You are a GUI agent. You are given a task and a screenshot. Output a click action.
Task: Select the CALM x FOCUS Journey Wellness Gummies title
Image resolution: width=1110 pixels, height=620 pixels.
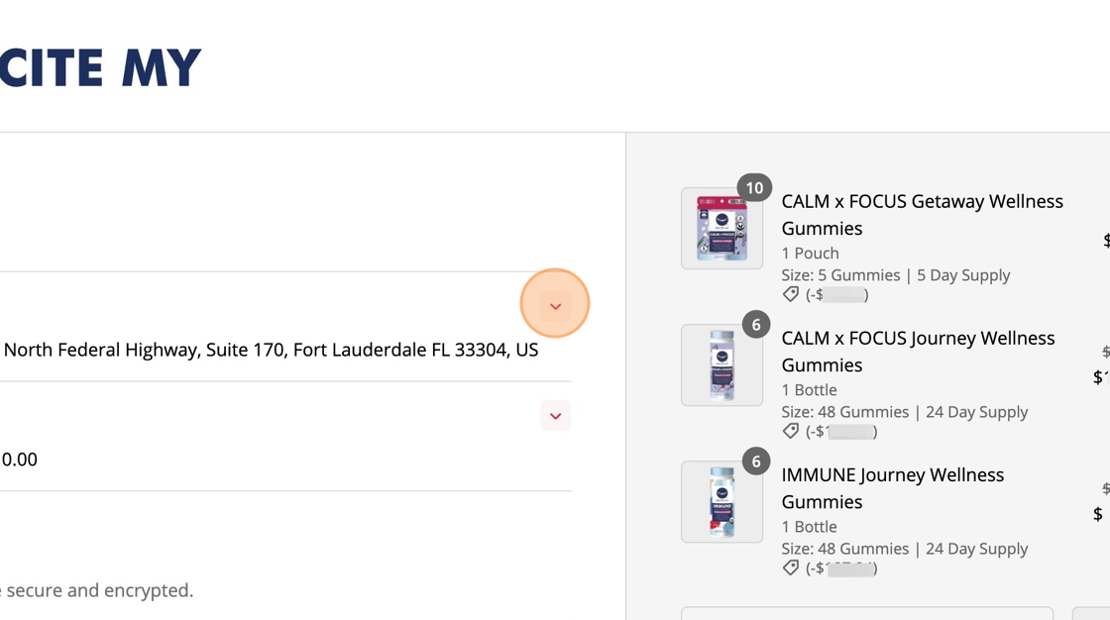pyautogui.click(x=918, y=351)
